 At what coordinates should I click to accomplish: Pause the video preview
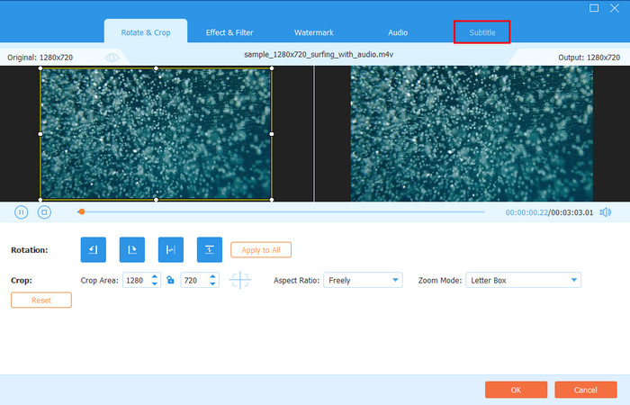[x=21, y=212]
